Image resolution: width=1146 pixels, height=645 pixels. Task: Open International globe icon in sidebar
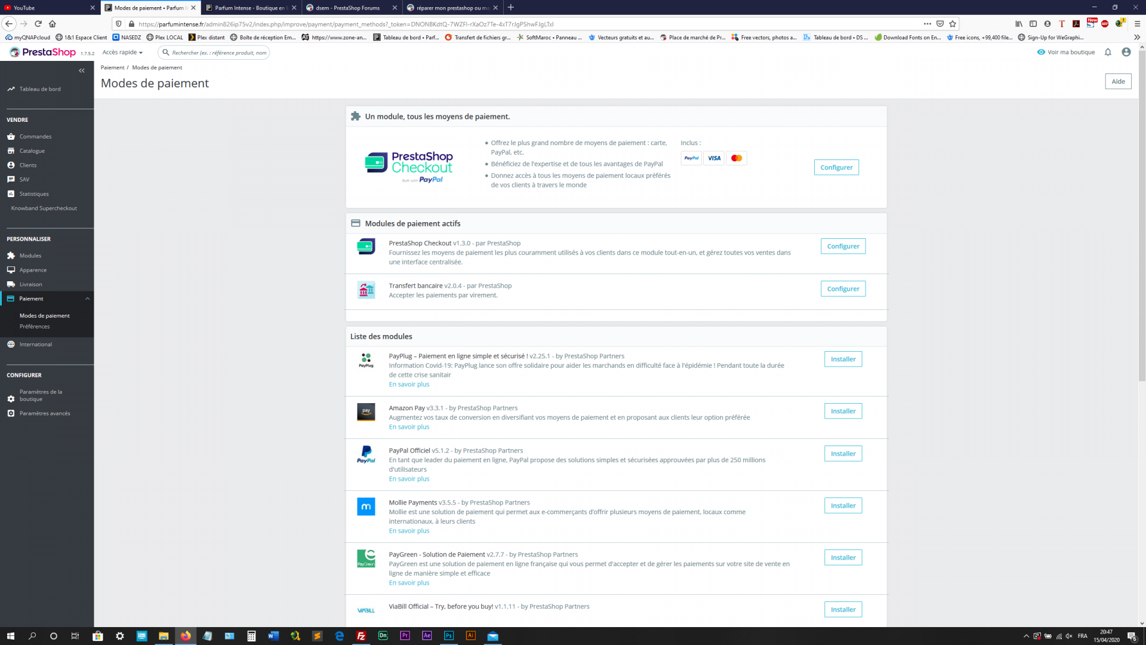click(11, 345)
